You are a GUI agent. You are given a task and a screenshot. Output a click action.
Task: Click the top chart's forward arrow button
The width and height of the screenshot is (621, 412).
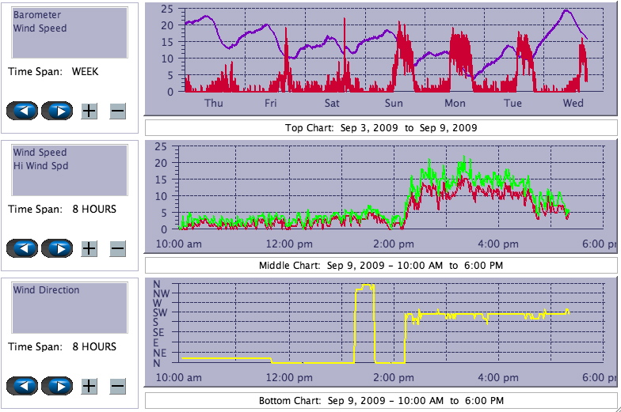pyautogui.click(x=57, y=111)
